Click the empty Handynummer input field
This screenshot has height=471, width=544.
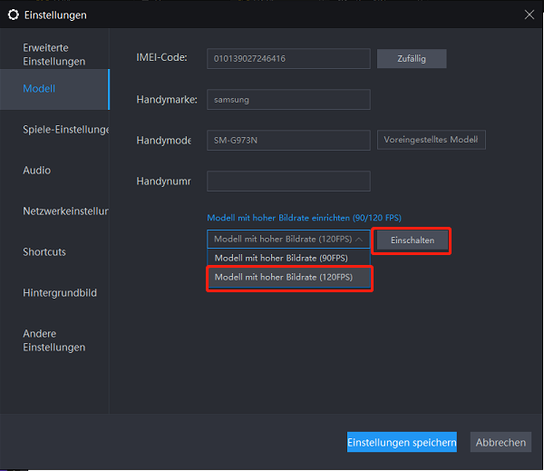coord(288,181)
